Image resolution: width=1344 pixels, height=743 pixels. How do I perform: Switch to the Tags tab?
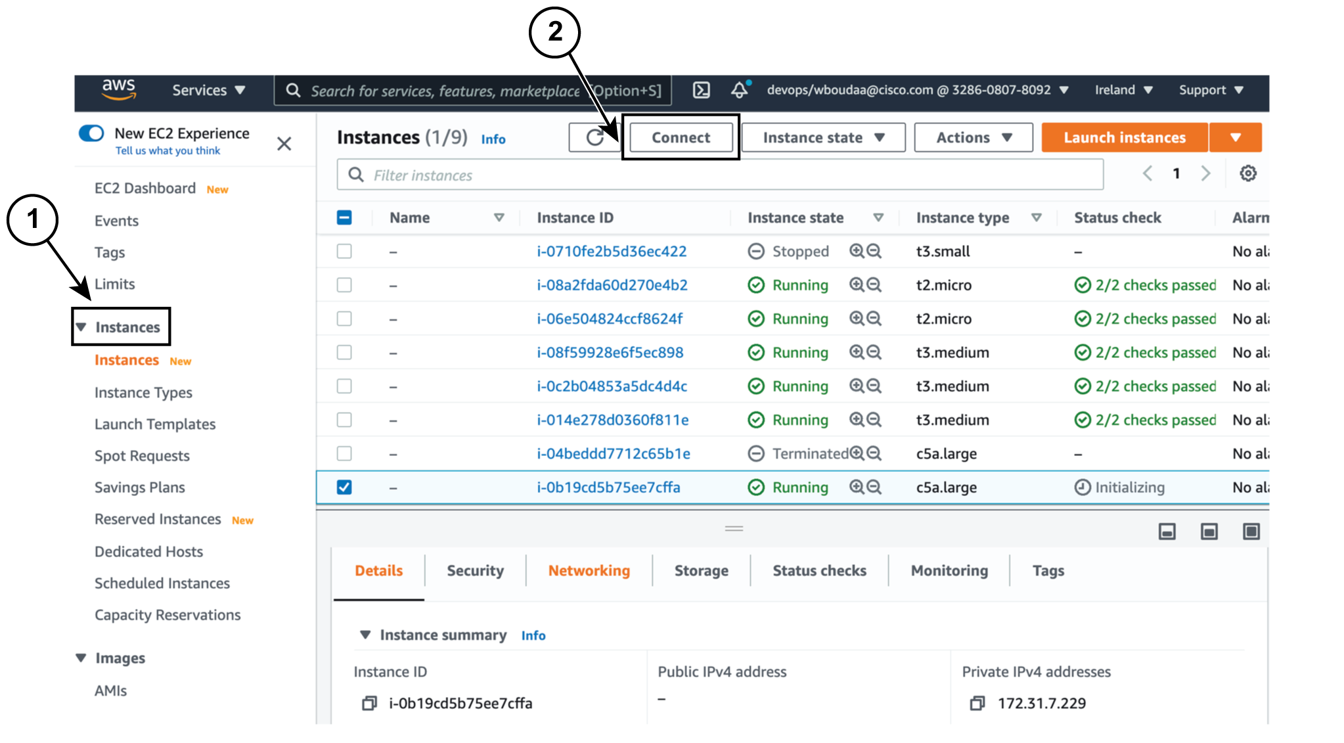point(1048,570)
